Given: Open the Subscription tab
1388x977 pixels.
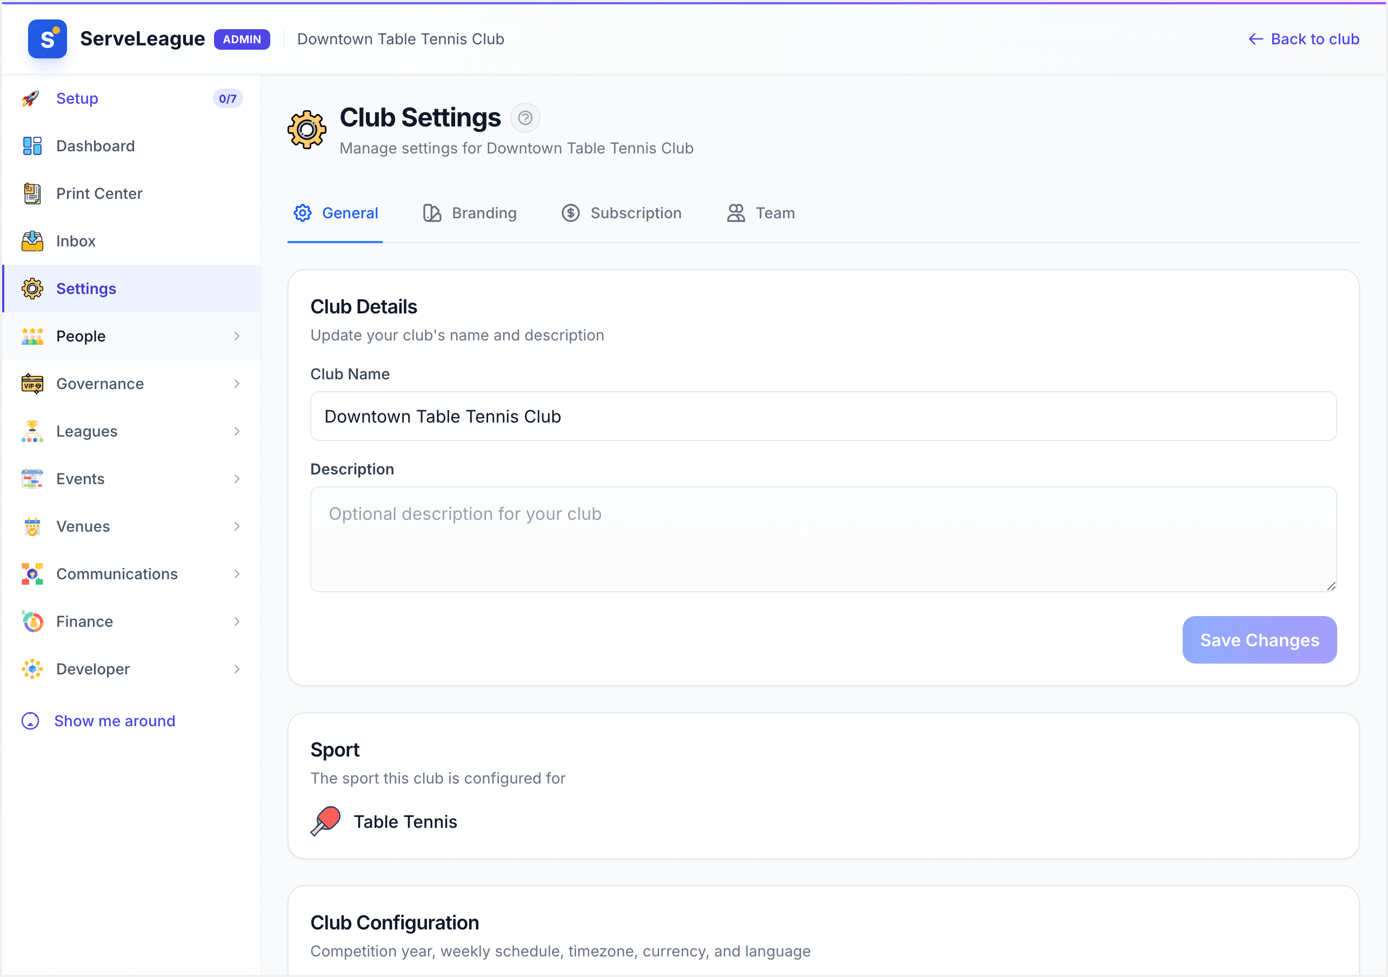Looking at the screenshot, I should tap(621, 213).
